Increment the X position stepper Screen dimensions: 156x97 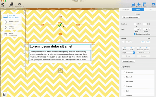[x=140, y=23]
